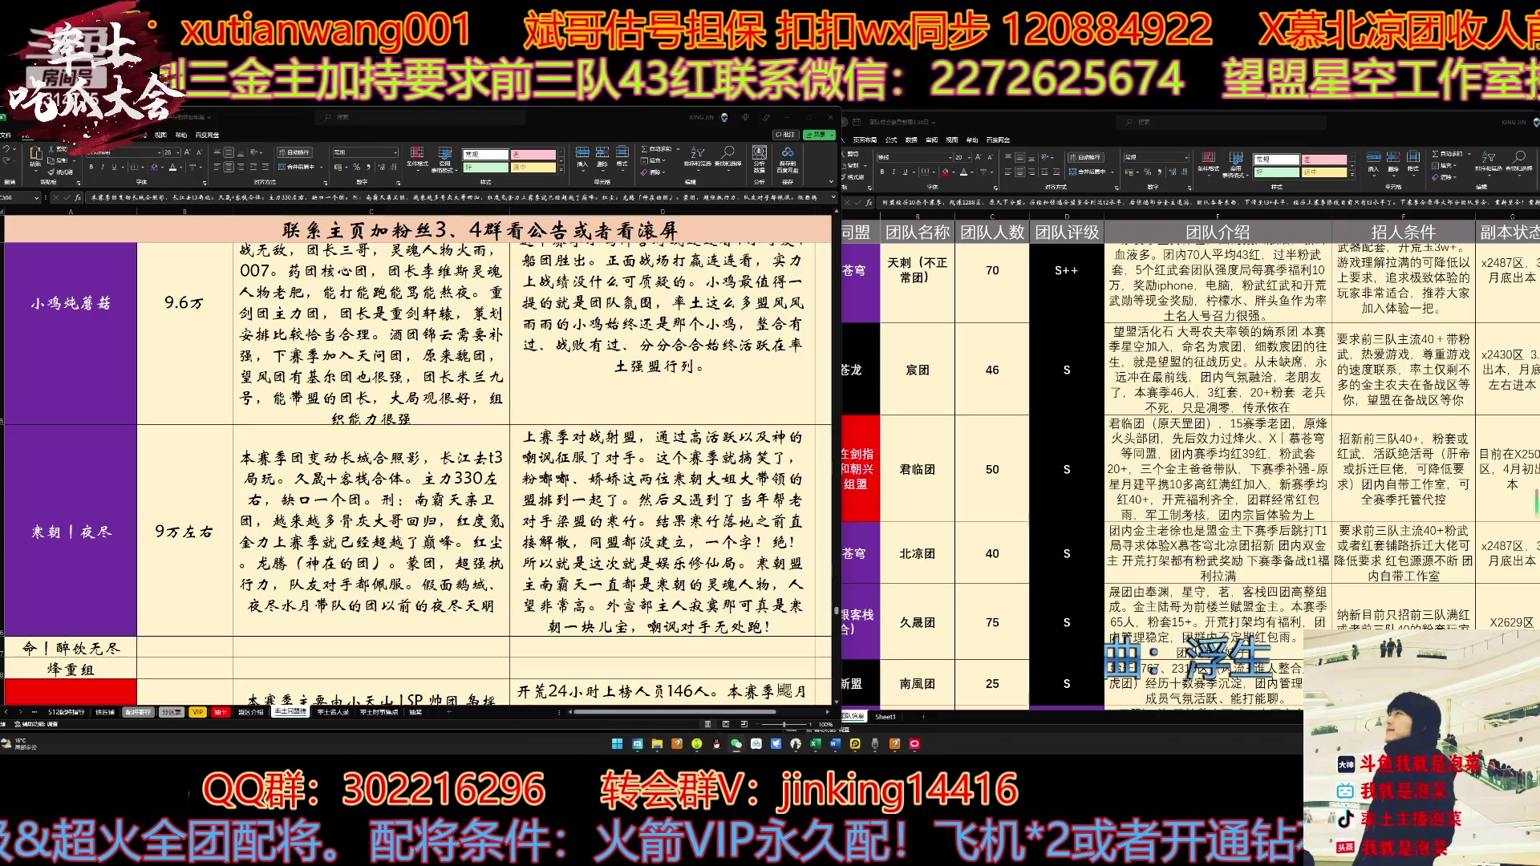Click Format as Table icon in right Excel window

[1236, 157]
